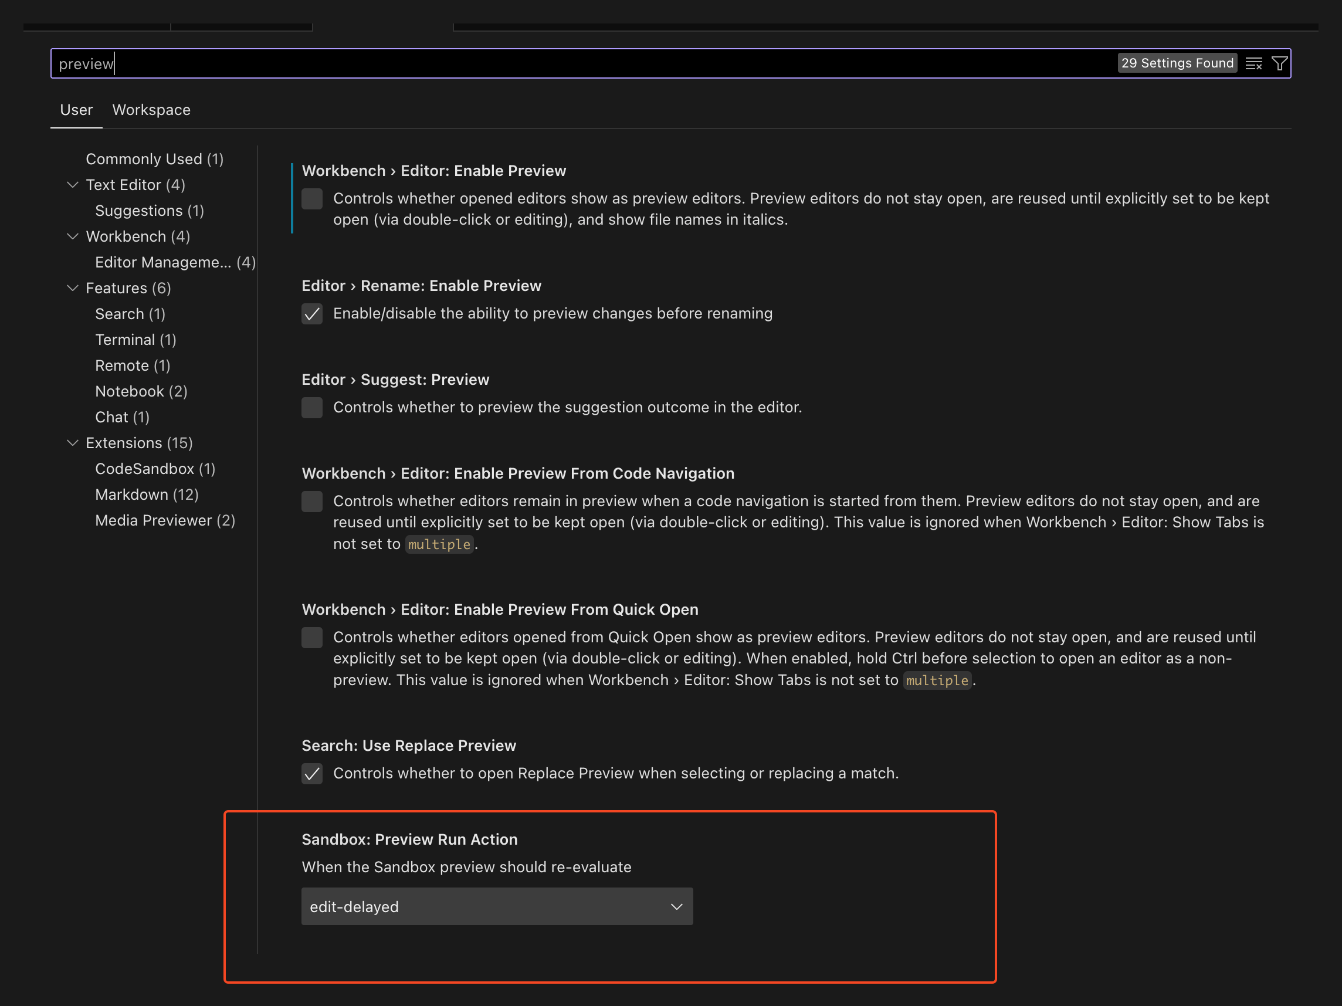Click the Workbench › Editor: Enable Preview title

[x=434, y=171]
